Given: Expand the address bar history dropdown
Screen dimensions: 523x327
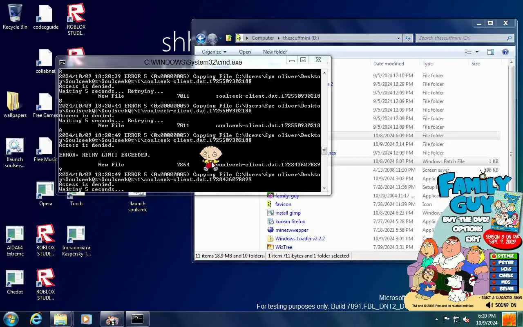Looking at the screenshot, I should click(399, 38).
